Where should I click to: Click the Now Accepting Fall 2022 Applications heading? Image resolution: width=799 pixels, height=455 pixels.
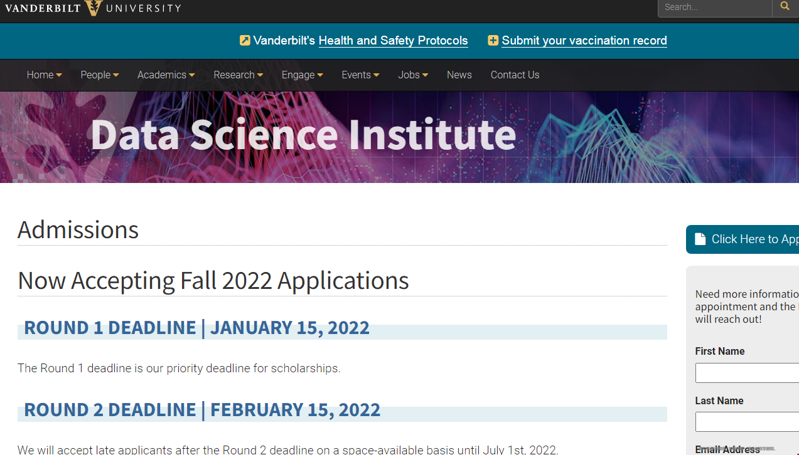coord(213,281)
